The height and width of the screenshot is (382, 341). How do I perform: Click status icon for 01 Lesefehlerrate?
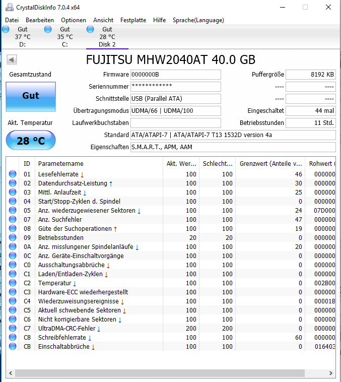tap(13, 174)
